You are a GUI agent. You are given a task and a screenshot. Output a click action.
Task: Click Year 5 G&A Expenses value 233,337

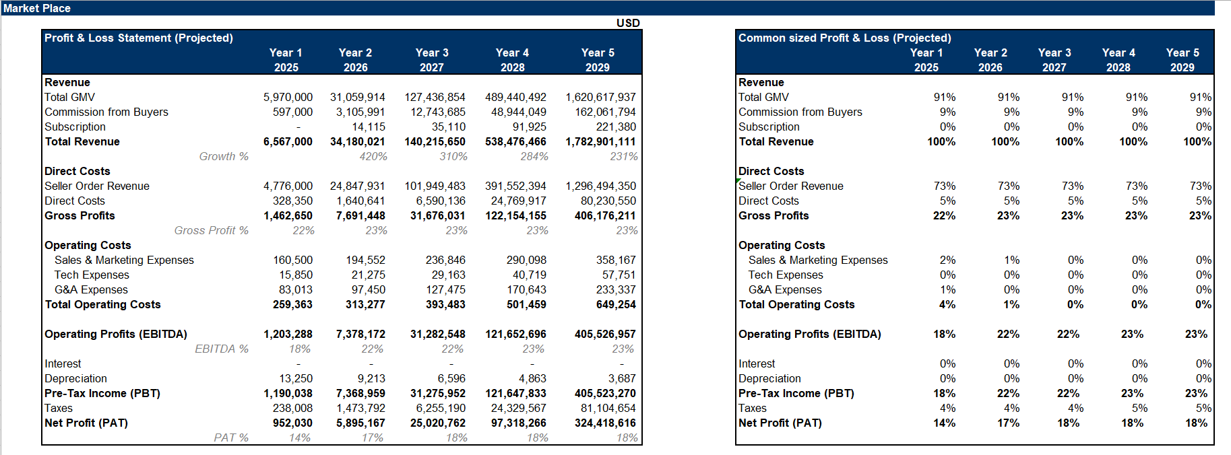point(615,289)
